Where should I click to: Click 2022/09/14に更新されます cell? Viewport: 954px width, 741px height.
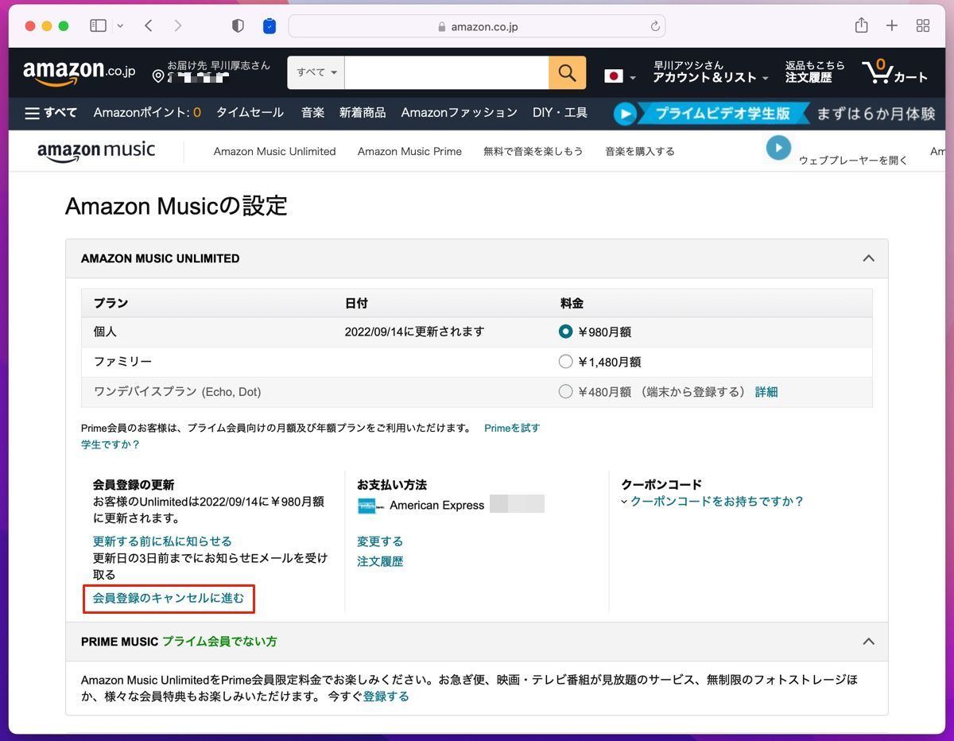point(414,332)
